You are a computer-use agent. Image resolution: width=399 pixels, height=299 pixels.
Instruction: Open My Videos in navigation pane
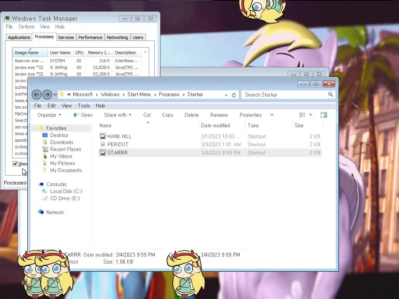click(x=61, y=156)
